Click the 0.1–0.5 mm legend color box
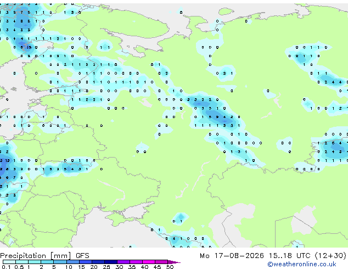348x269 pixels. click(9, 262)
